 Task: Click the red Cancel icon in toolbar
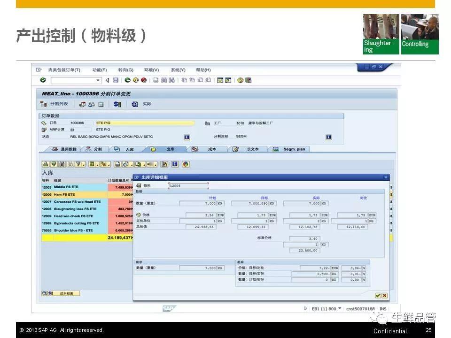[143, 80]
